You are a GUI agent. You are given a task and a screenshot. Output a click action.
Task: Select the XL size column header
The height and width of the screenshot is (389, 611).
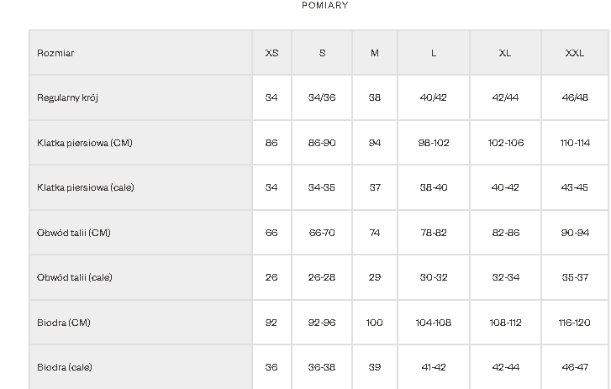(x=505, y=53)
